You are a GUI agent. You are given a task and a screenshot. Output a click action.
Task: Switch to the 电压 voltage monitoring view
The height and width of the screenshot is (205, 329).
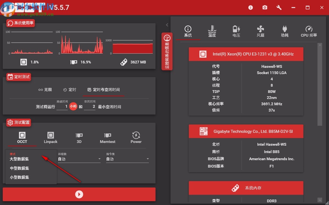(x=236, y=31)
